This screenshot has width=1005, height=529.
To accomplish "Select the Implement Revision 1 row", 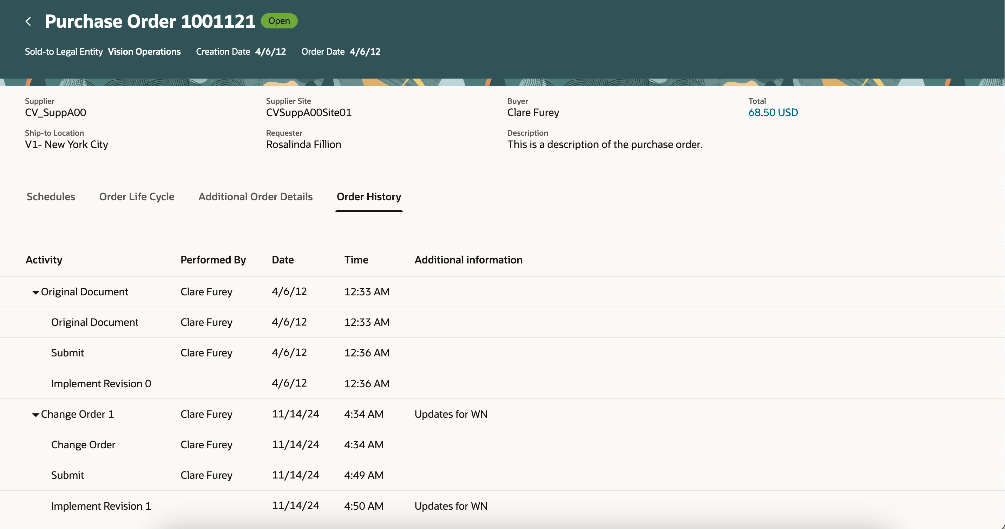I will (x=101, y=506).
